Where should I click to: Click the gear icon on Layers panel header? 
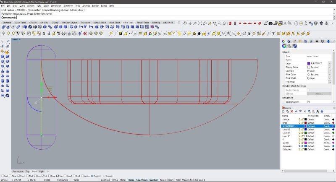pyautogui.click(x=334, y=108)
